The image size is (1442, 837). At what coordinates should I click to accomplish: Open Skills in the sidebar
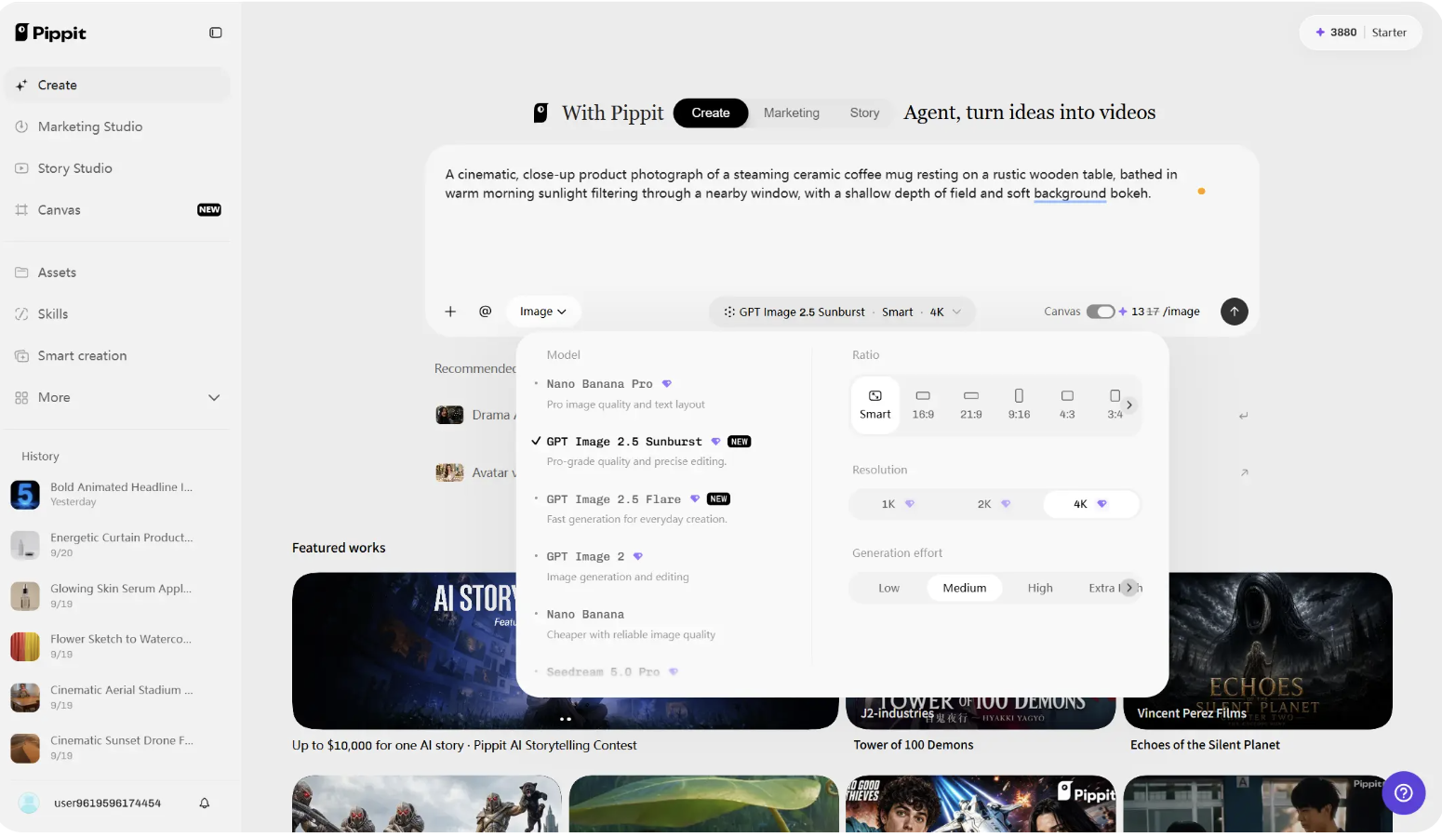coord(116,314)
